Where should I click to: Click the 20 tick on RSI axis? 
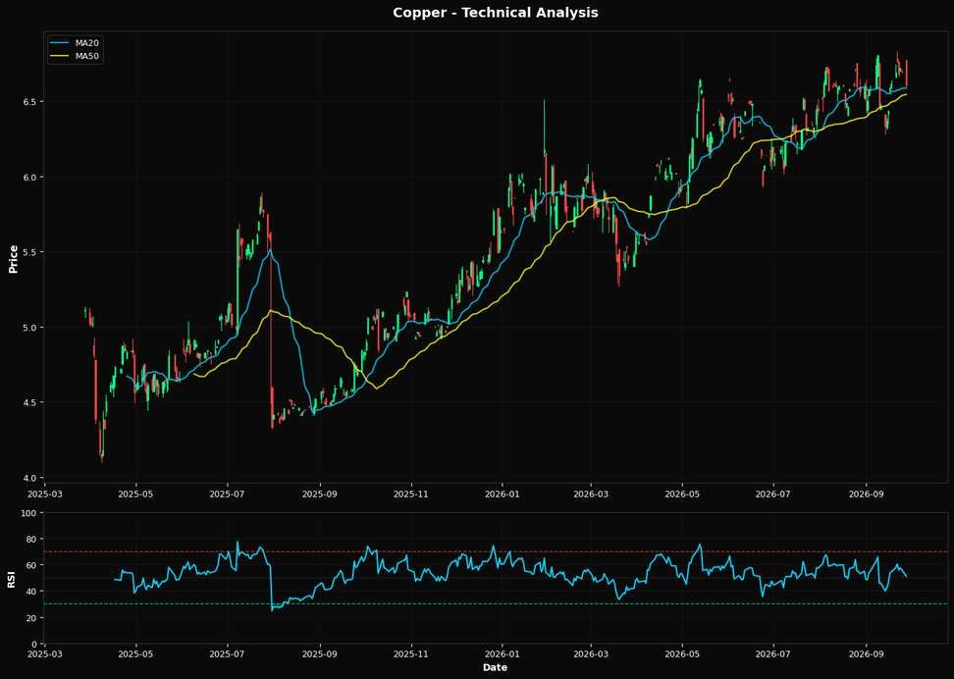pos(33,617)
